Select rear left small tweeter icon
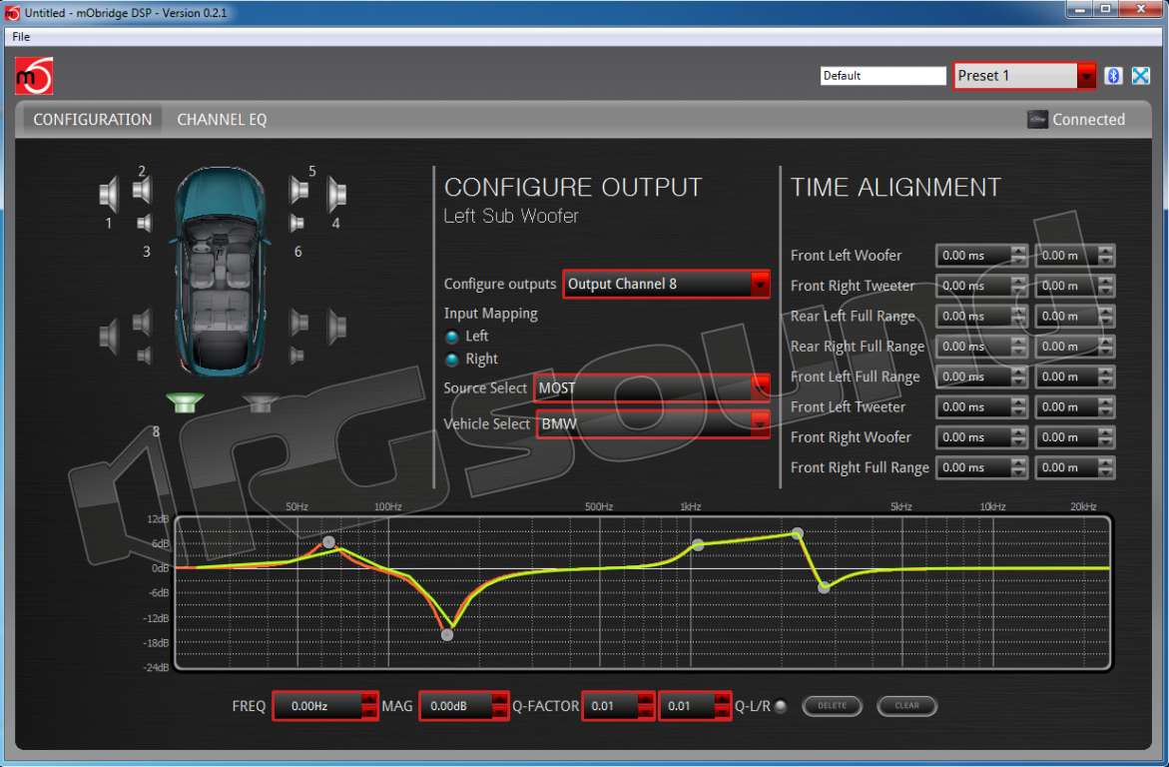 coord(145,356)
